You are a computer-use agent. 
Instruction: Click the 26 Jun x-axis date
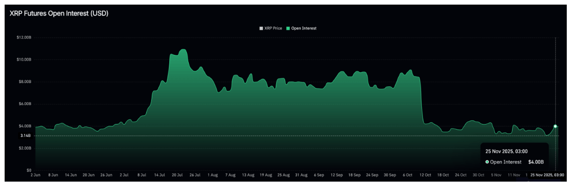click(x=106, y=175)
